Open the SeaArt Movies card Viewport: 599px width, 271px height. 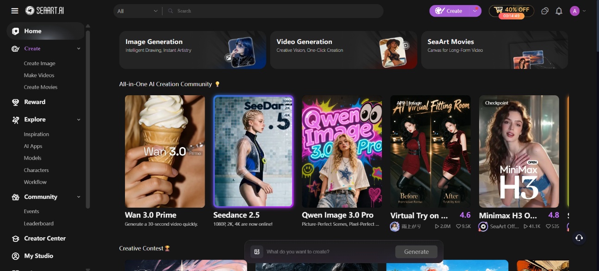pos(494,50)
